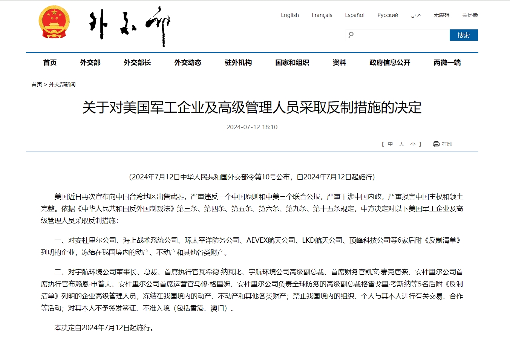Expand the 政府信息公开 menu
Image resolution: width=510 pixels, height=338 pixels.
pyautogui.click(x=390, y=63)
